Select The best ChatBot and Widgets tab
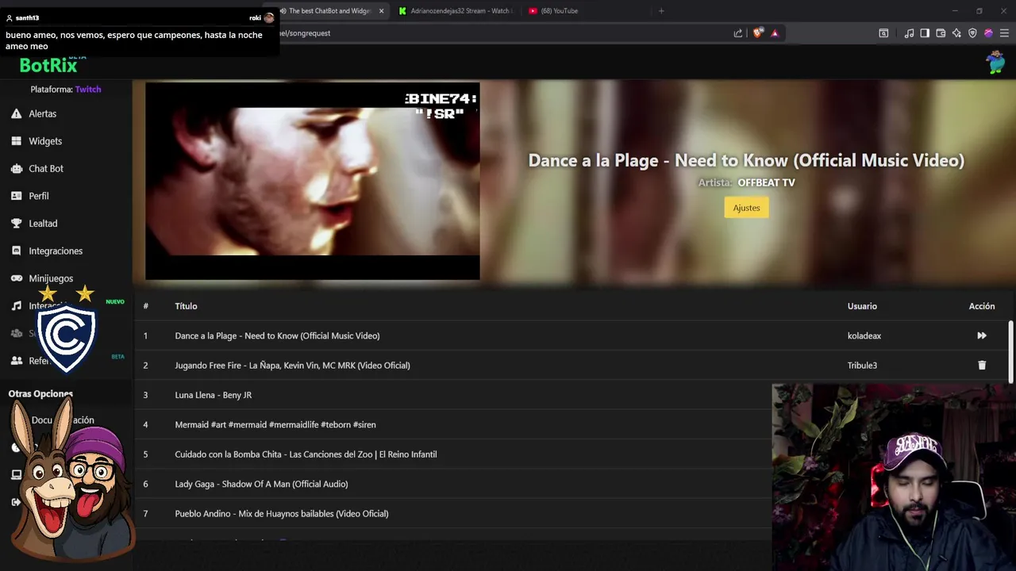The height and width of the screenshot is (571, 1016). coord(329,11)
